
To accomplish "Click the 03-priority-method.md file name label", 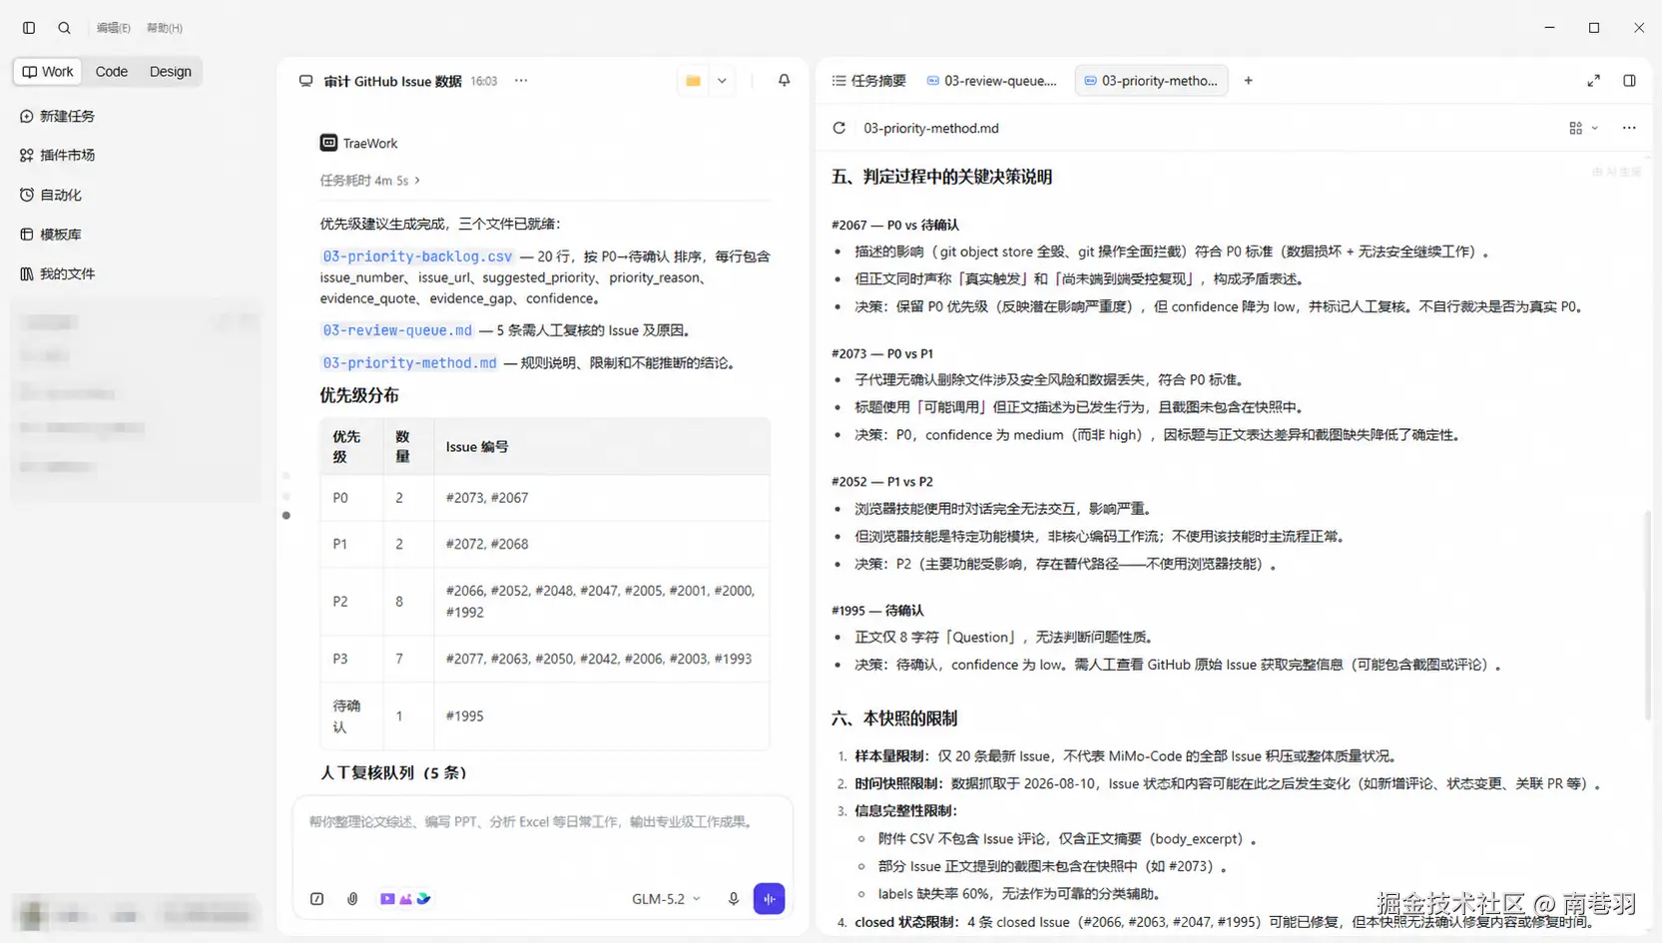I will (930, 128).
